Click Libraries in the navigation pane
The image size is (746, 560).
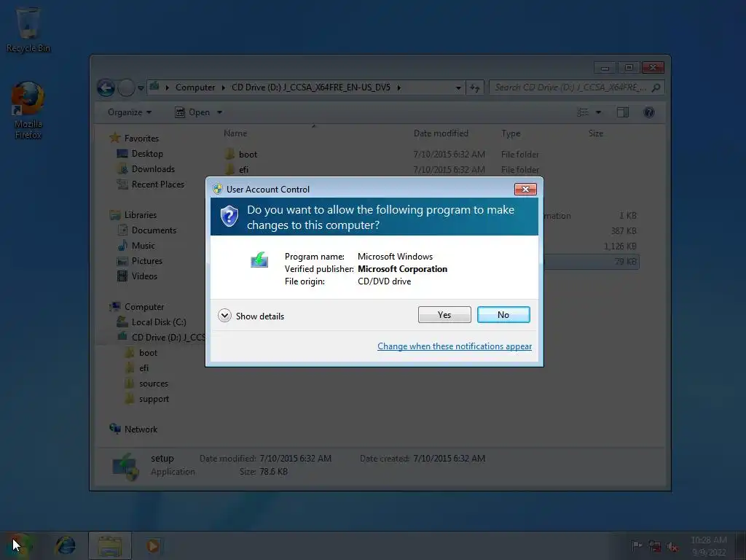coord(141,215)
